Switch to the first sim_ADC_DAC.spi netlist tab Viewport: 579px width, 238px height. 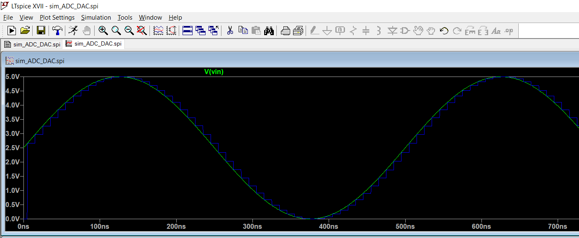tap(32, 44)
